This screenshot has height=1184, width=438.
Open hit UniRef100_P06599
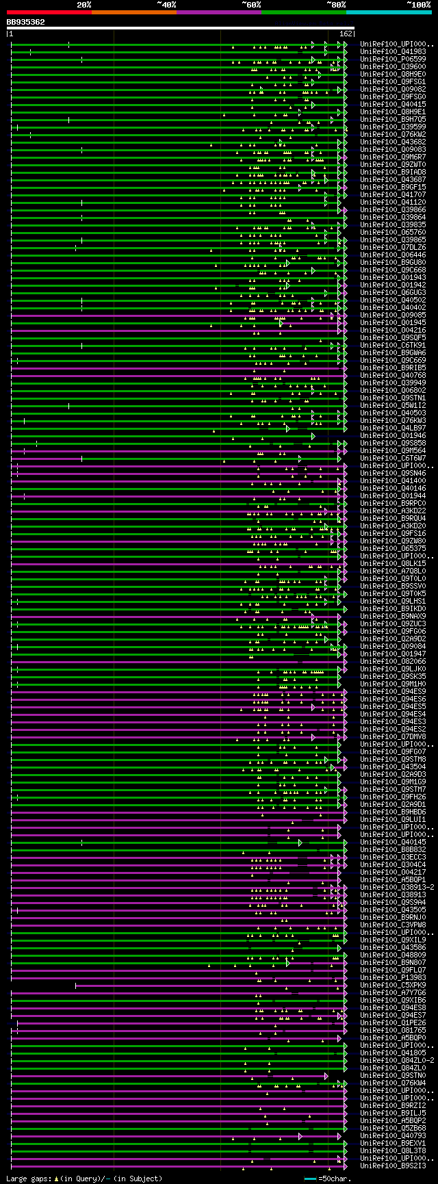393,59
